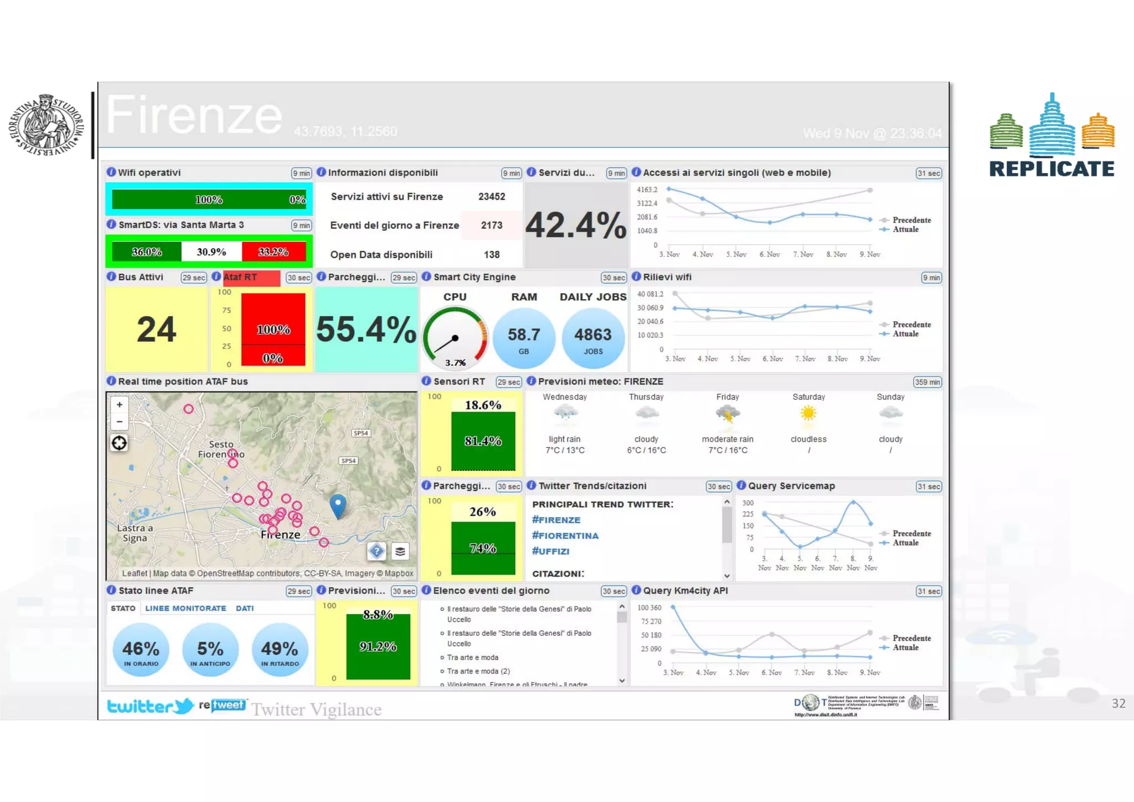Switch to LINEE MONITORATE tab
The height and width of the screenshot is (802, 1134).
pos(185,608)
